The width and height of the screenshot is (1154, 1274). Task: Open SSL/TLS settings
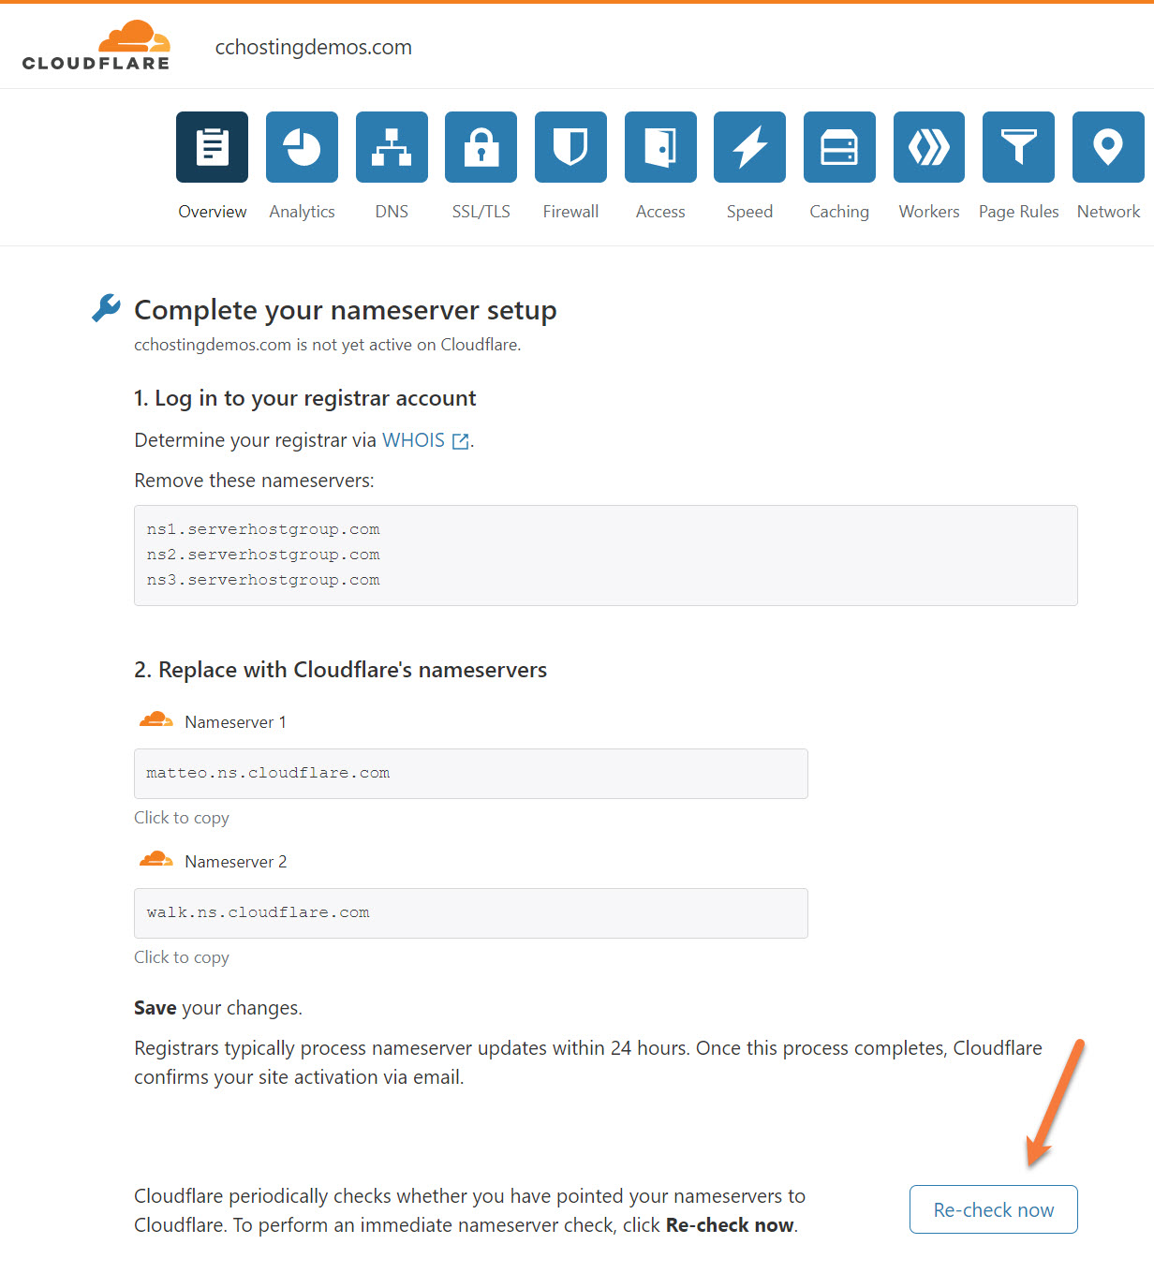tap(481, 147)
